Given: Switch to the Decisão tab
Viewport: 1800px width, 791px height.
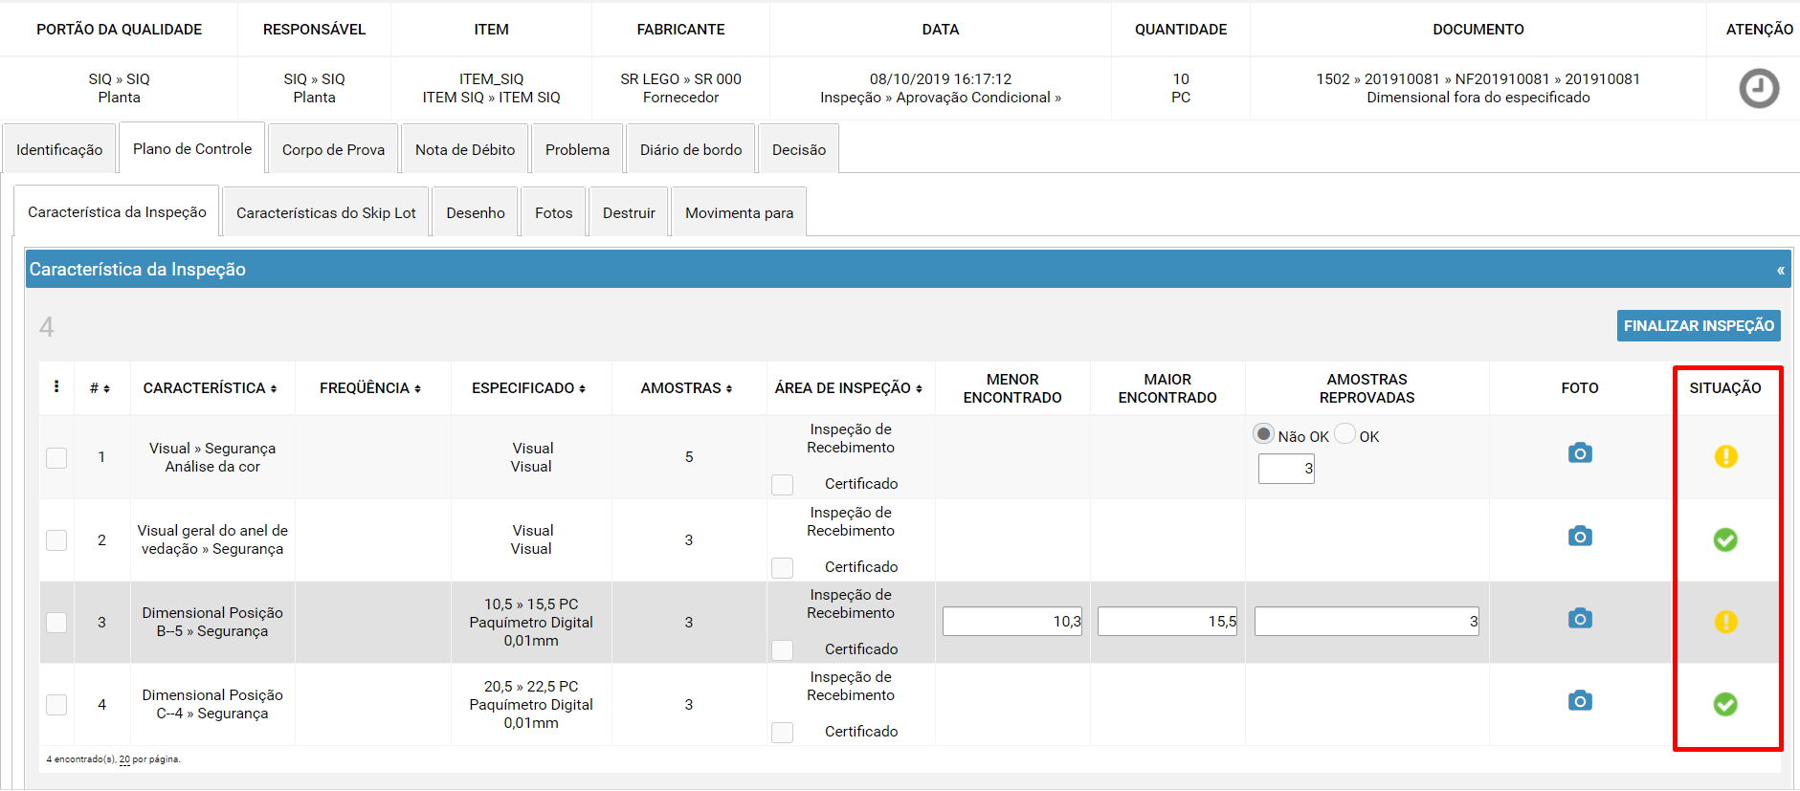Looking at the screenshot, I should pos(799,149).
